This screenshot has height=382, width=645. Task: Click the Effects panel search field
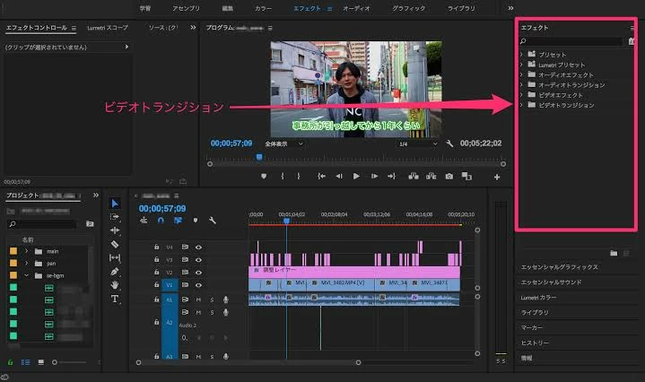coord(571,41)
